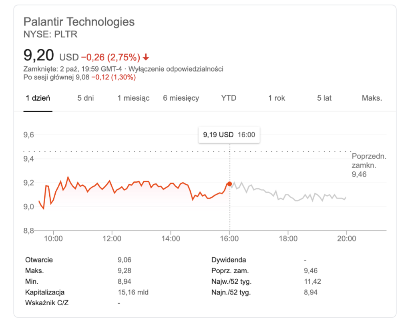The width and height of the screenshot is (410, 328).
Task: Click the '9,0' y-axis label
Action: tap(29, 207)
